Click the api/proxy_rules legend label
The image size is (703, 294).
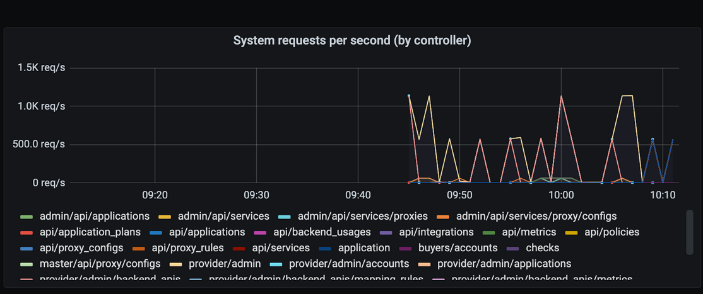(186, 248)
